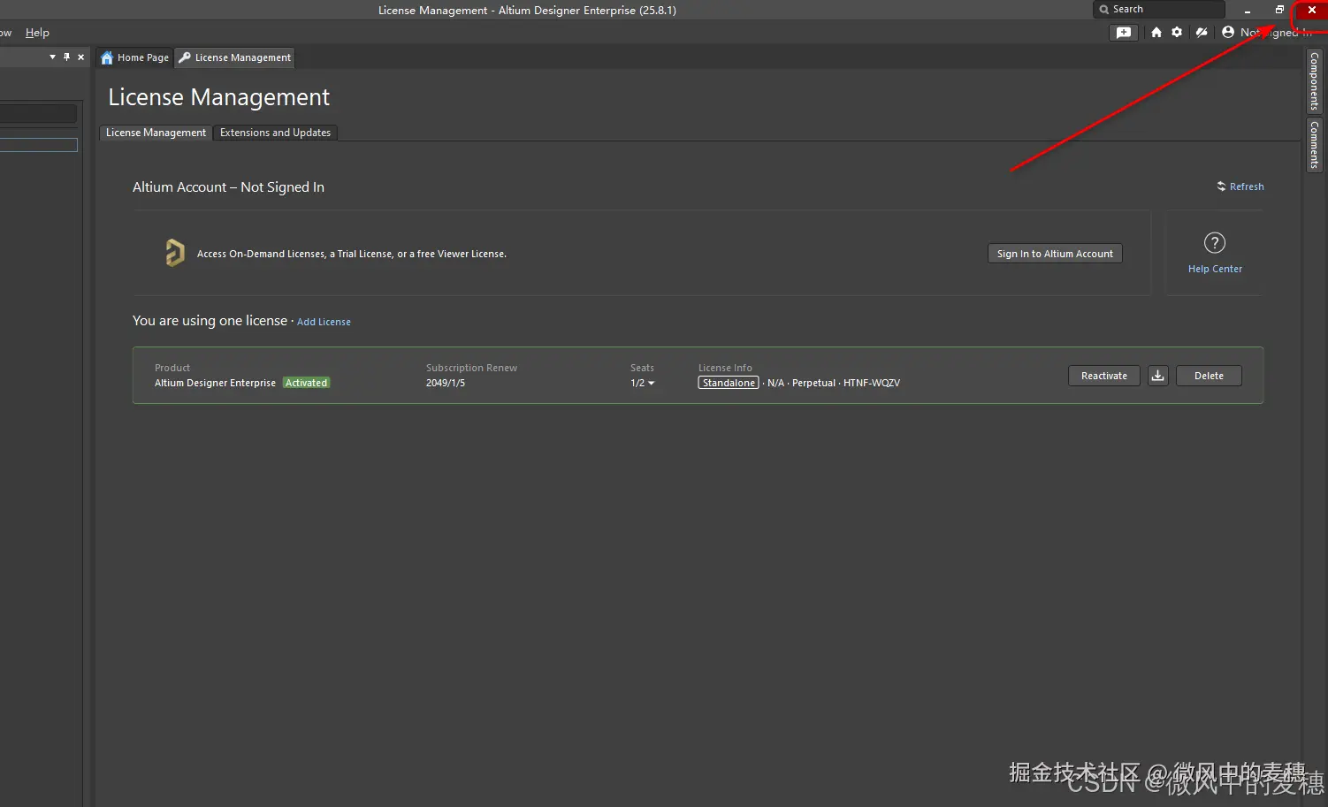Click inside the Search field
The width and height of the screenshot is (1328, 807).
(x=1159, y=9)
